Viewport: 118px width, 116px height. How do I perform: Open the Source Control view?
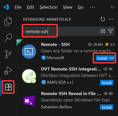8,54
